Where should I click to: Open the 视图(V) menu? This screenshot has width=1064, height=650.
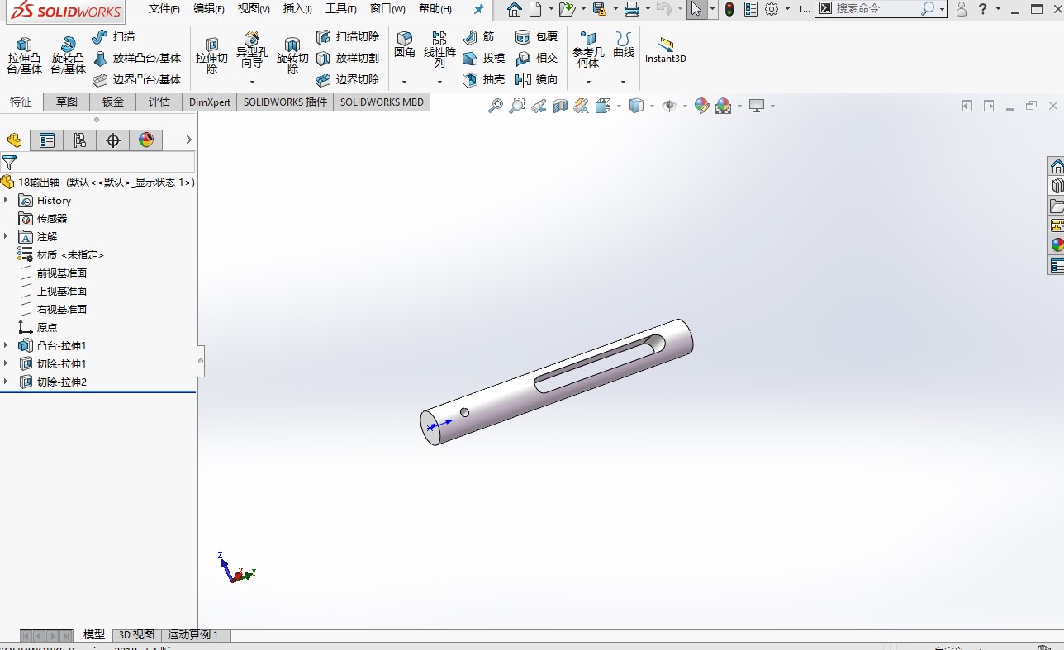(254, 9)
